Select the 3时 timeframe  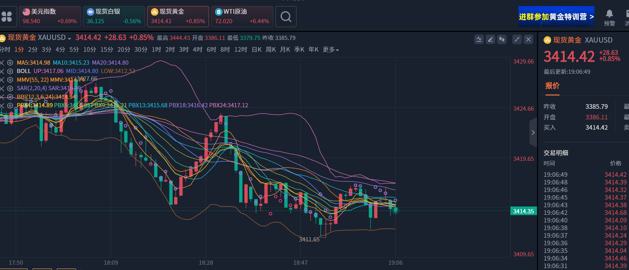[x=184, y=50]
